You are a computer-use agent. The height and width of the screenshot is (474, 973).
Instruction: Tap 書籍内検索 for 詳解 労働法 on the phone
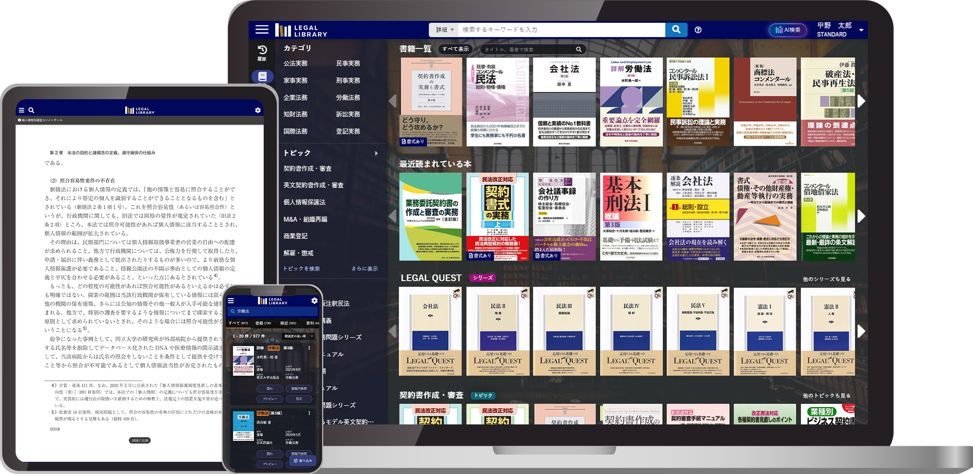click(299, 388)
